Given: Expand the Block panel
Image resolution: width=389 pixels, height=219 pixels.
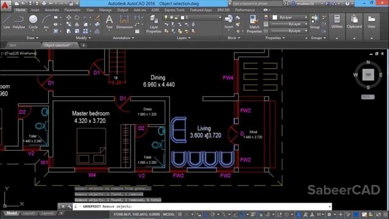Looking at the screenshot, I should coord(233,38).
